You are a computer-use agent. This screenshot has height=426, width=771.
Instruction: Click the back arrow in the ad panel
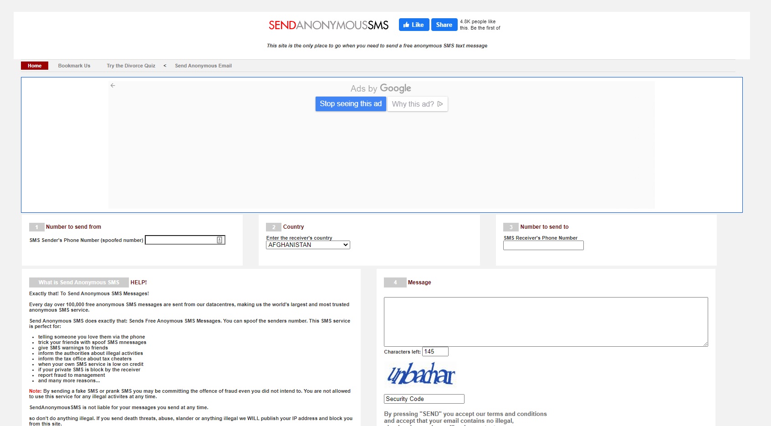[113, 85]
